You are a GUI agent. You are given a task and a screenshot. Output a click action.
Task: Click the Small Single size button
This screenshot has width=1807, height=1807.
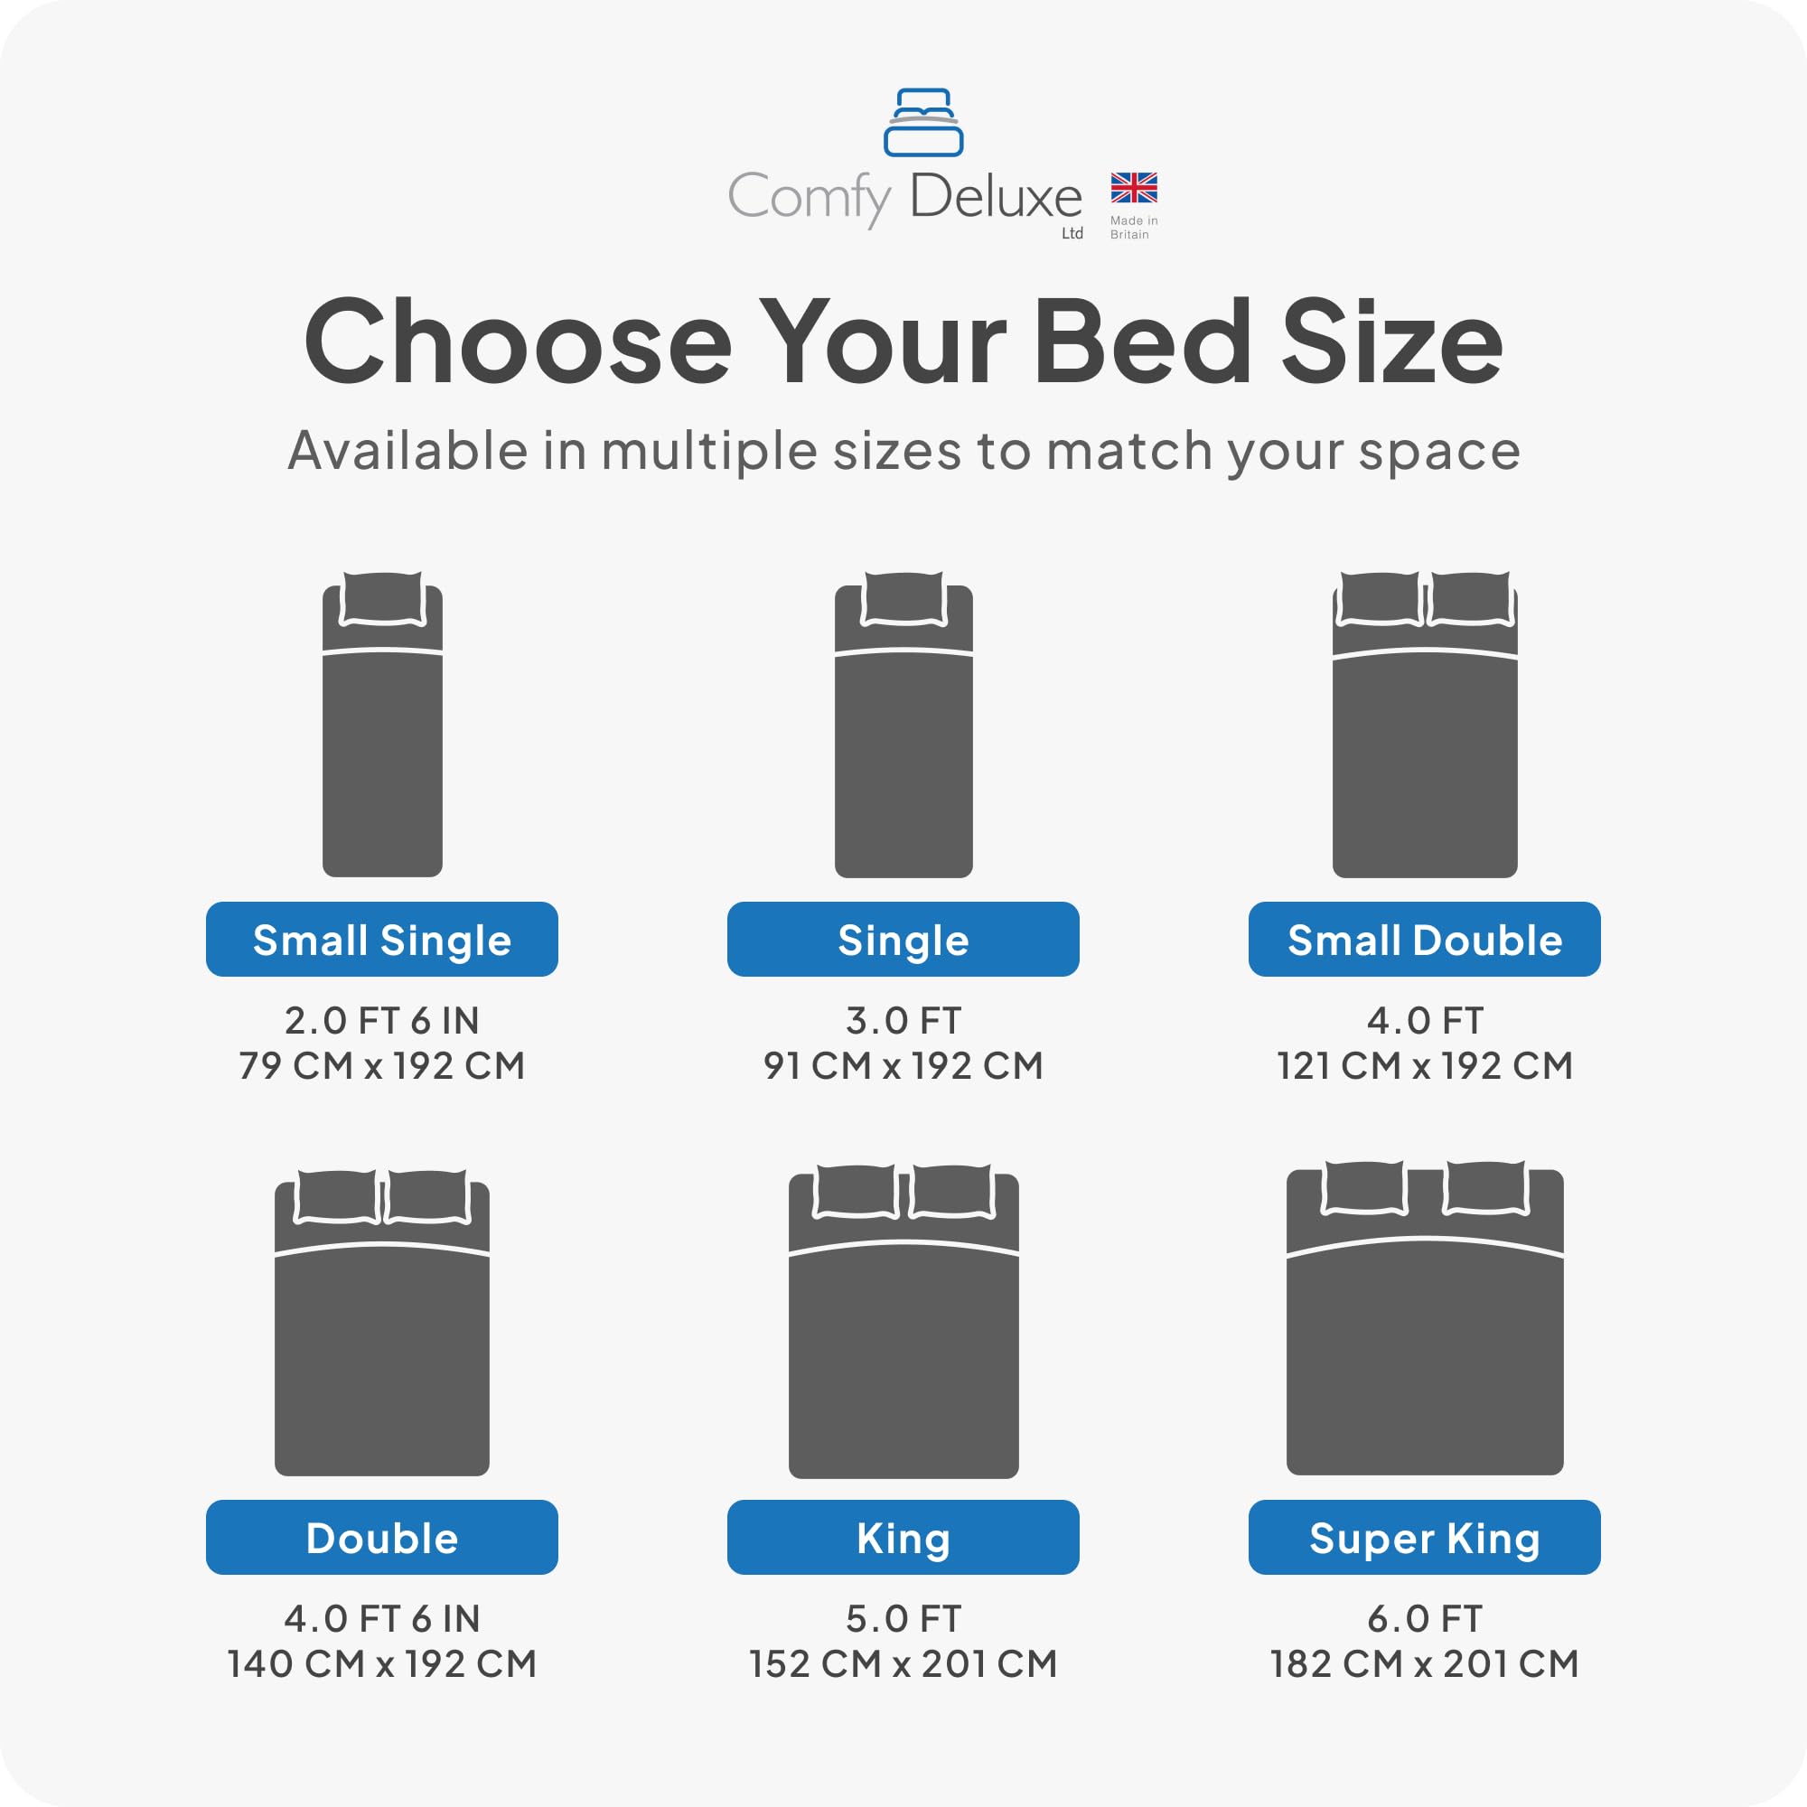pos(381,939)
